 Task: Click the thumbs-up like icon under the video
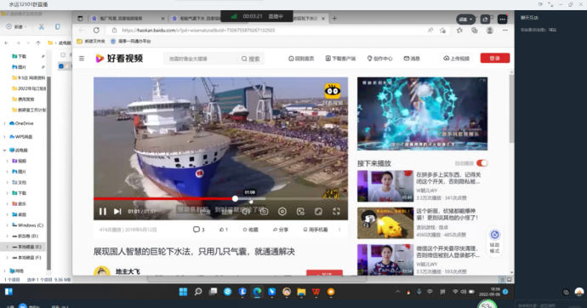222,230
